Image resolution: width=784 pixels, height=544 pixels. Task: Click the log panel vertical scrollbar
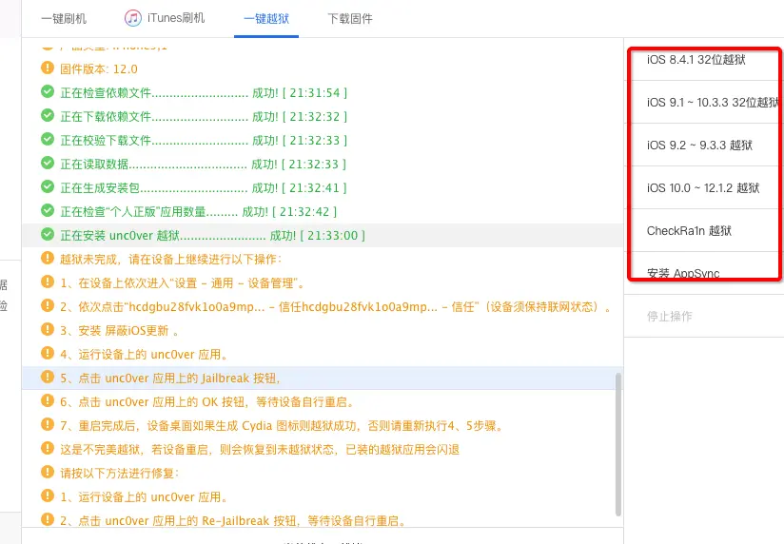618,444
